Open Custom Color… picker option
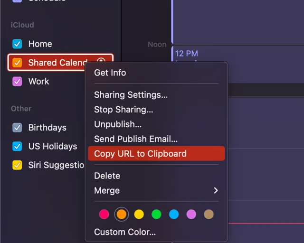304x243 pixels. (125, 232)
